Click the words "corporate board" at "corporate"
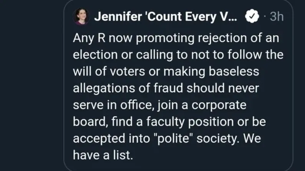 click(221, 105)
